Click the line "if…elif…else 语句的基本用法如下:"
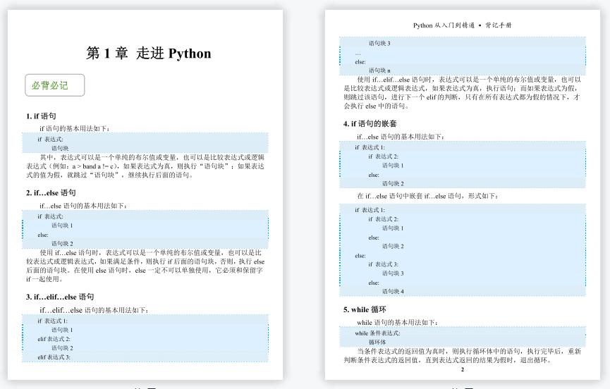The height and width of the screenshot is (389, 610). point(94,310)
